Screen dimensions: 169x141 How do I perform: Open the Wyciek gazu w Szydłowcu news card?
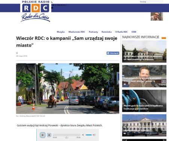144,101
